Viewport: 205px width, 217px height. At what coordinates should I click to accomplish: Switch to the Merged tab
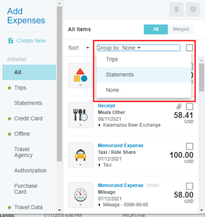tap(181, 29)
